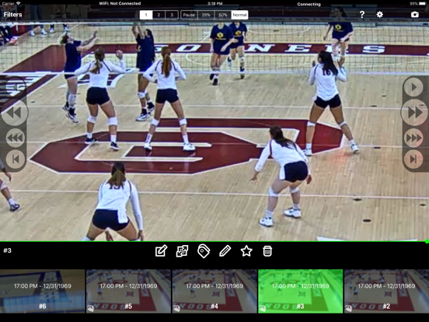Open the Filters menu
This screenshot has width=429, height=322.
pyautogui.click(x=12, y=15)
